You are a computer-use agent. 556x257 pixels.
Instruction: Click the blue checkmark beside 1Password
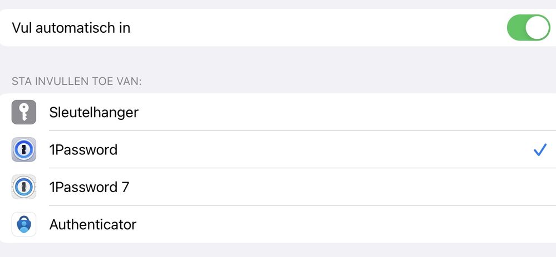pos(539,150)
